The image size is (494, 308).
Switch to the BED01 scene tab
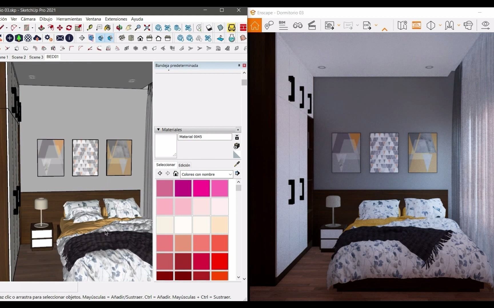[52, 57]
